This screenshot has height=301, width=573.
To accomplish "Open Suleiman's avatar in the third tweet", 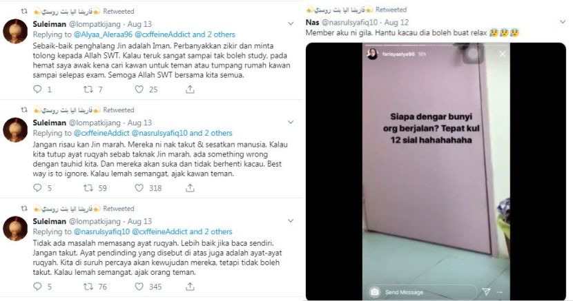I will (x=15, y=229).
